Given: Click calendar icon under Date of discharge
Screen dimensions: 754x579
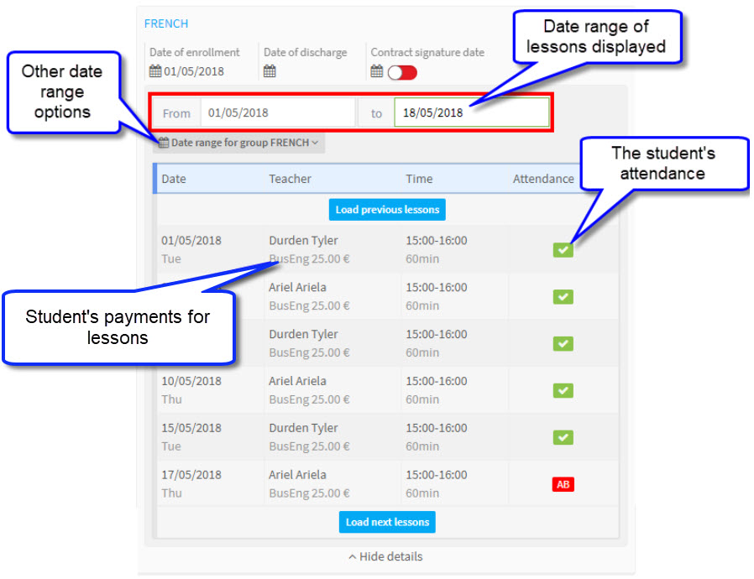Looking at the screenshot, I should [x=270, y=71].
